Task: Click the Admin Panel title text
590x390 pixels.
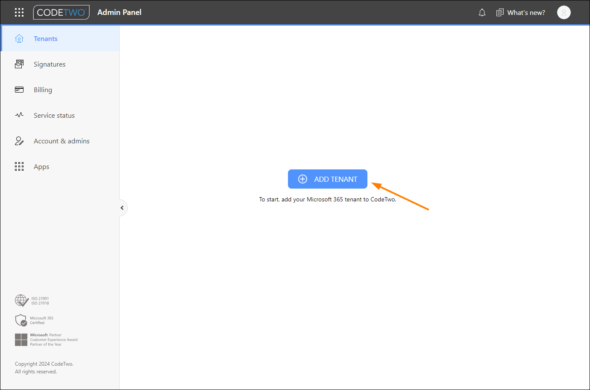Action: click(119, 12)
